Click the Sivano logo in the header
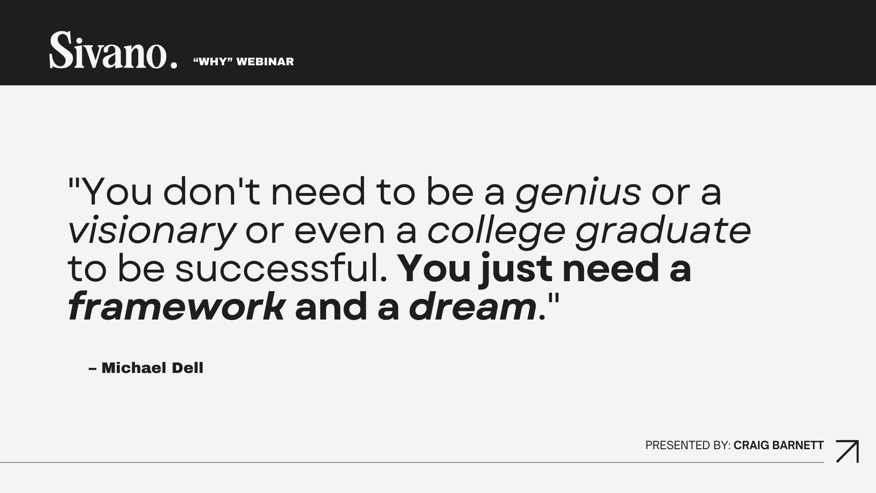Screen dimensions: 876x493 click(113, 50)
